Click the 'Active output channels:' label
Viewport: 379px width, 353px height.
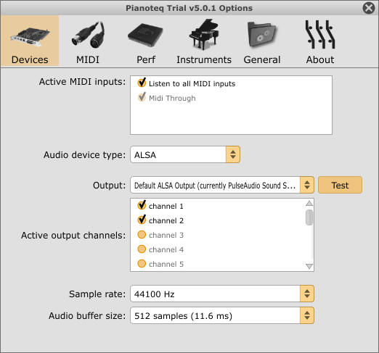73,235
